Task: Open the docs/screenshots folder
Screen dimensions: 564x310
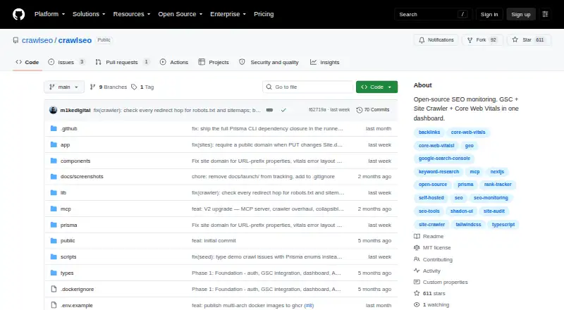Action: [82, 177]
